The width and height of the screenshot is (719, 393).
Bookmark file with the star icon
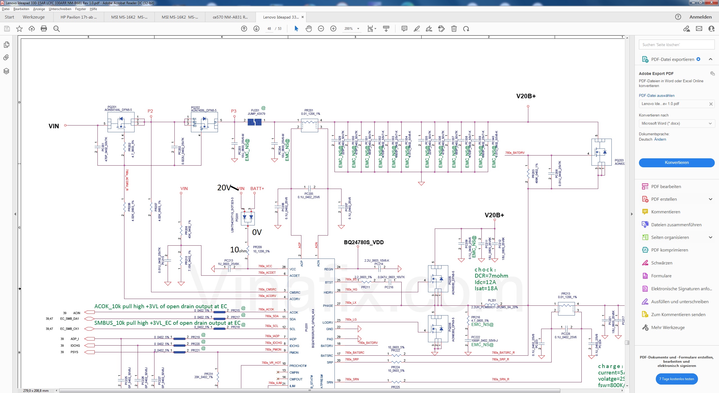click(19, 29)
